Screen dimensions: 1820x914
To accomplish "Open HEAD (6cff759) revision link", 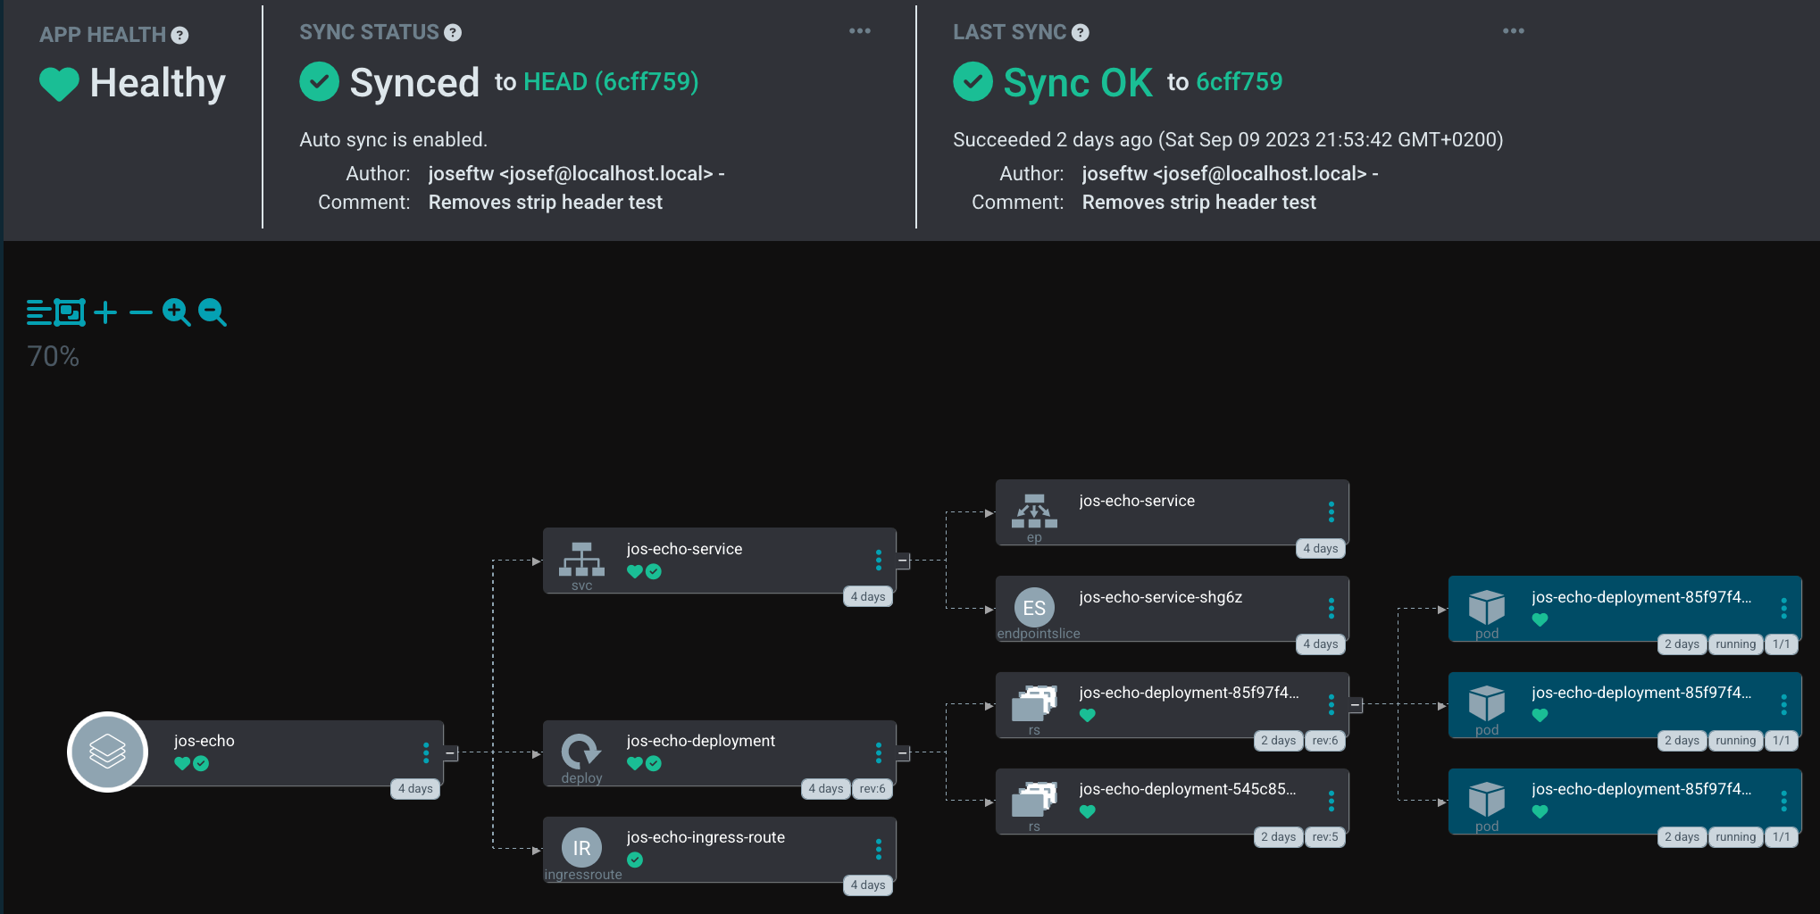I will 611,81.
